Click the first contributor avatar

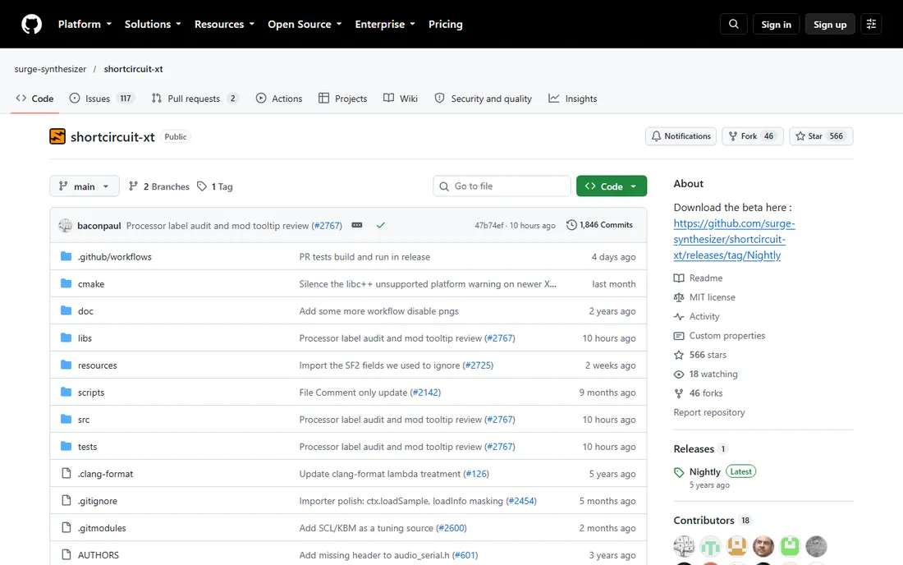pyautogui.click(x=684, y=546)
